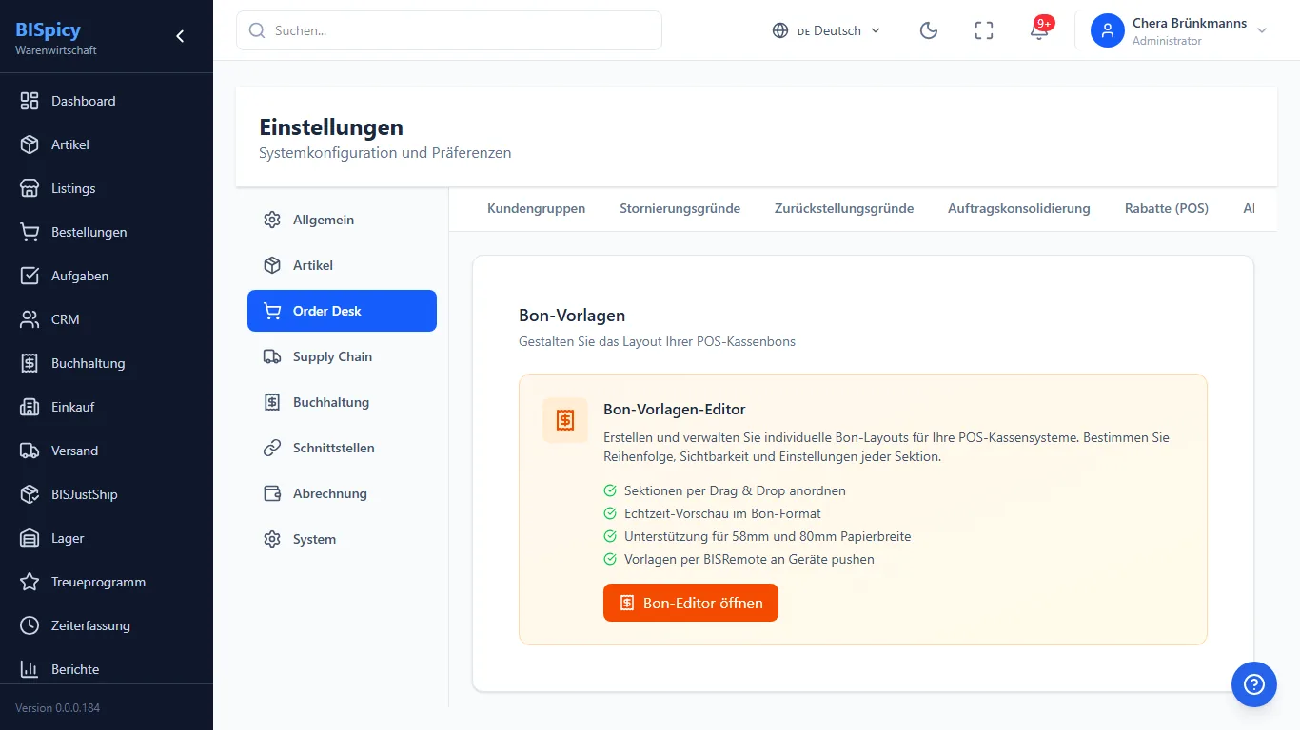Click the Bestellungen shopping cart icon
This screenshot has width=1300, height=730.
pyautogui.click(x=30, y=232)
